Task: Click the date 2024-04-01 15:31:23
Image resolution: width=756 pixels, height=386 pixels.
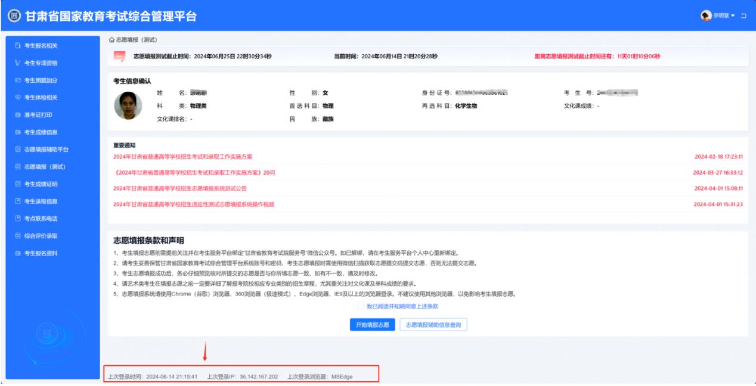Action: (718, 204)
